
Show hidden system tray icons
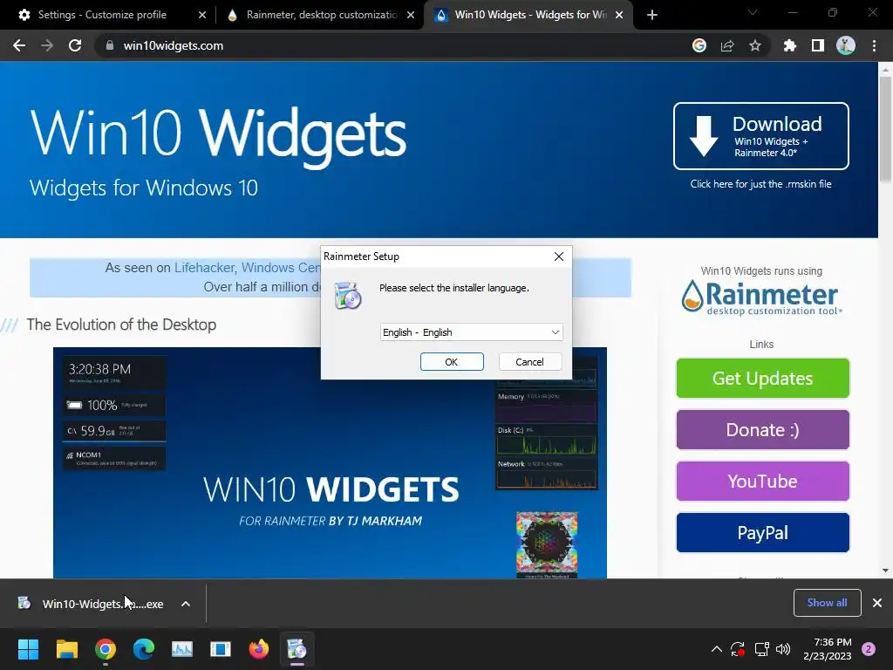pos(717,649)
